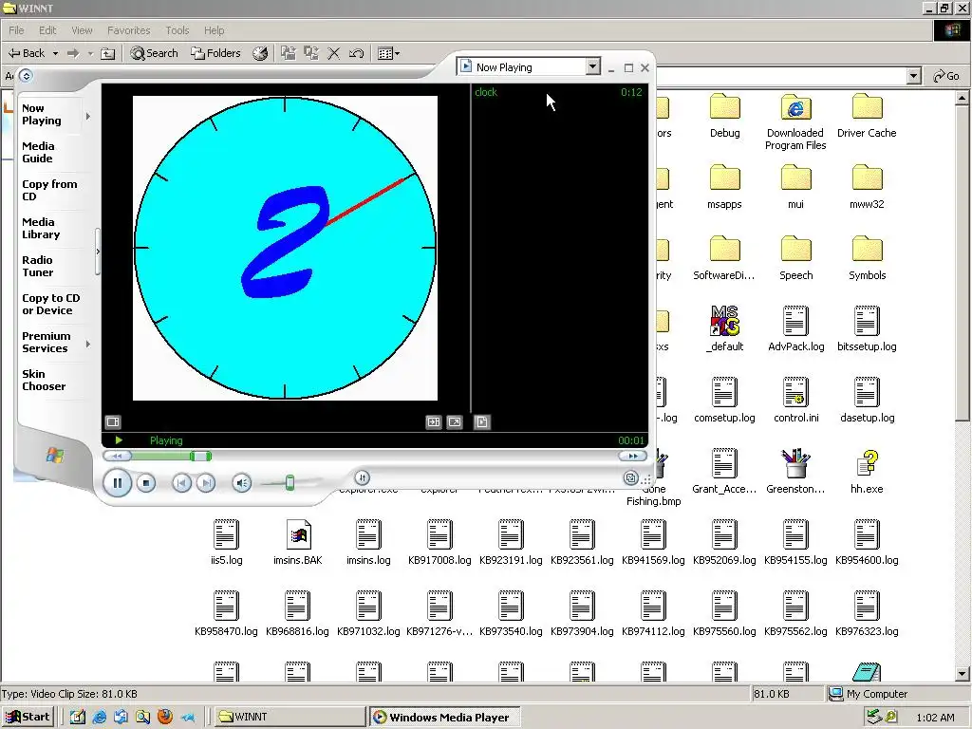Open the Radio Tuner tab
972x729 pixels.
(37, 266)
